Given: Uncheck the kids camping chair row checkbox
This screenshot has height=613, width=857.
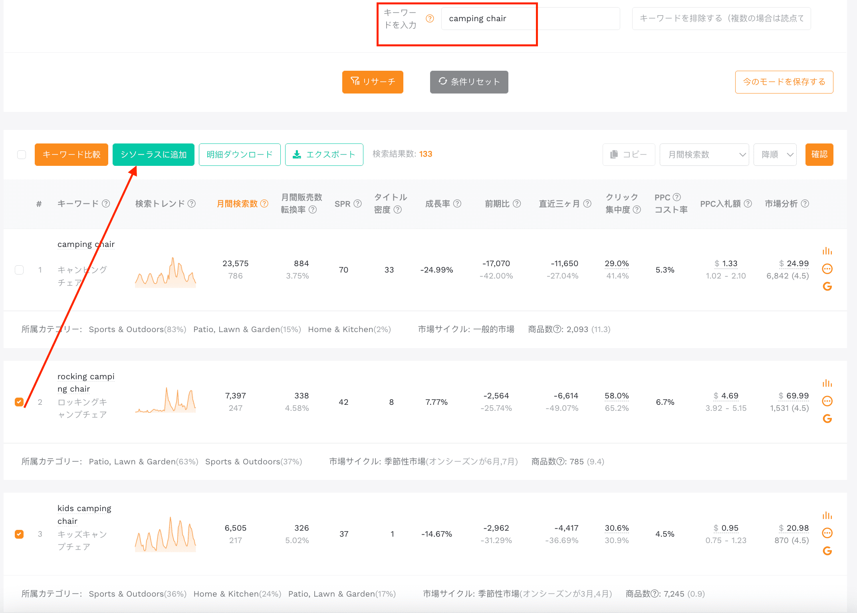Looking at the screenshot, I should pos(19,534).
